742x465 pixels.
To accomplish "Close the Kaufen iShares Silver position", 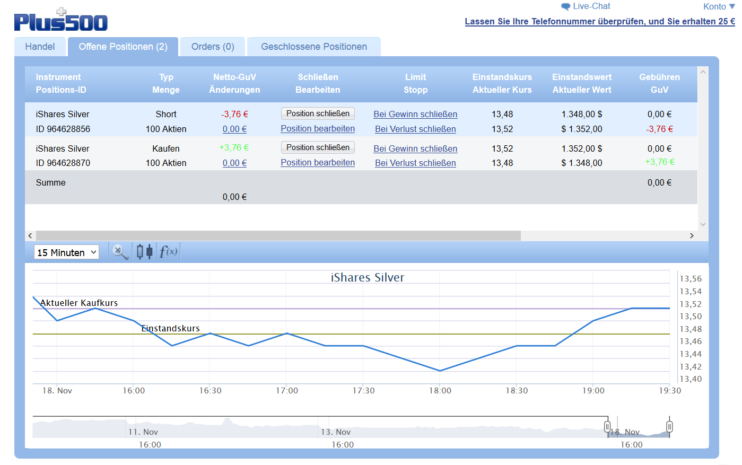I will point(318,147).
